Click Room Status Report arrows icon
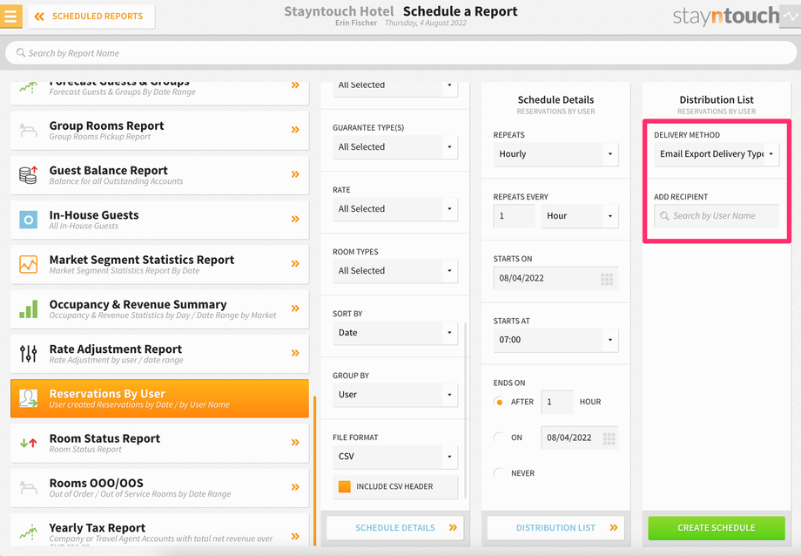 pyautogui.click(x=29, y=443)
